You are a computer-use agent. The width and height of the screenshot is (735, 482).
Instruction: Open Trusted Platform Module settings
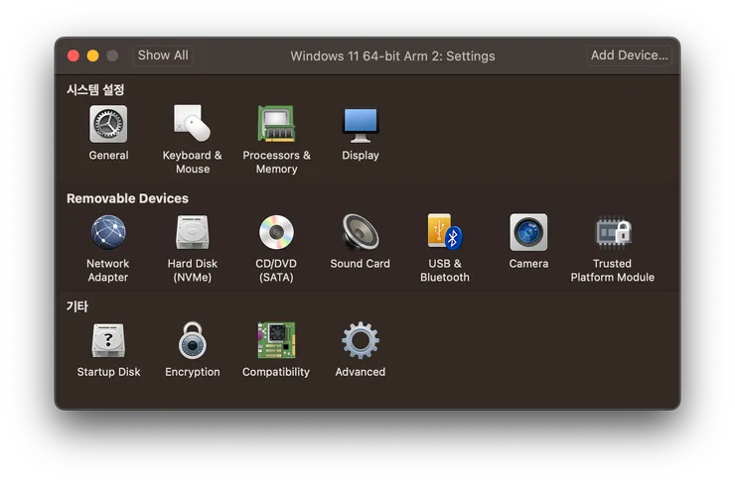point(613,231)
